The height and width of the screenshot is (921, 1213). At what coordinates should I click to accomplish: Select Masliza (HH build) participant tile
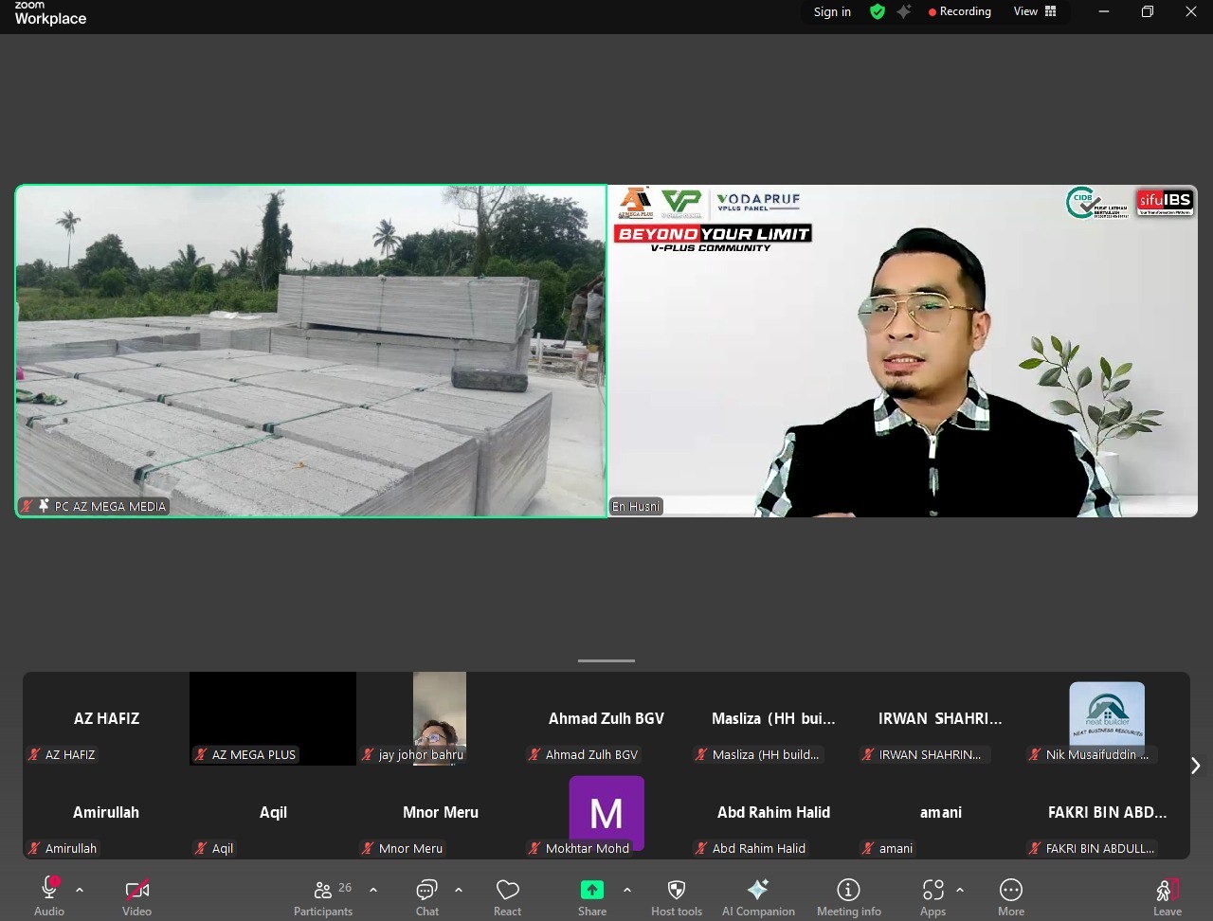point(773,718)
